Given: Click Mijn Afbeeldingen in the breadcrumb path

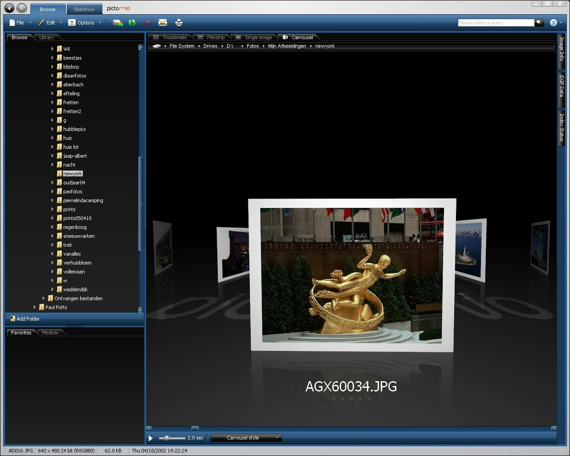Looking at the screenshot, I should [287, 46].
